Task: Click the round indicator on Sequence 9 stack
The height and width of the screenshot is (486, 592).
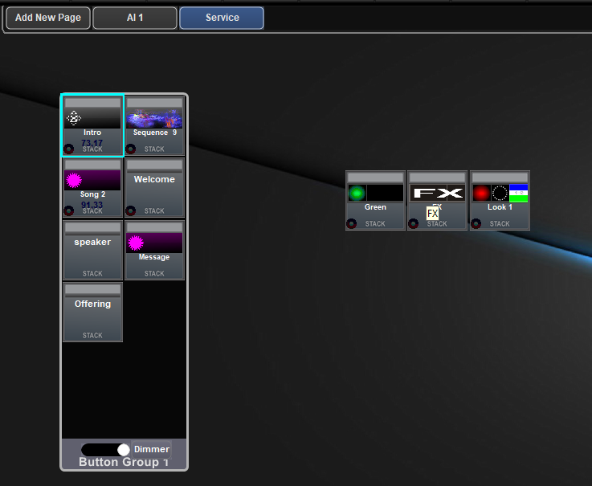Action: pyautogui.click(x=131, y=149)
